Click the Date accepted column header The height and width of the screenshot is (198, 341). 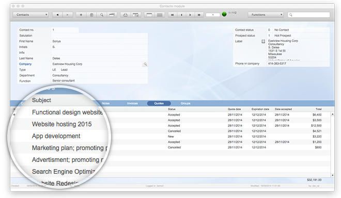283,109
